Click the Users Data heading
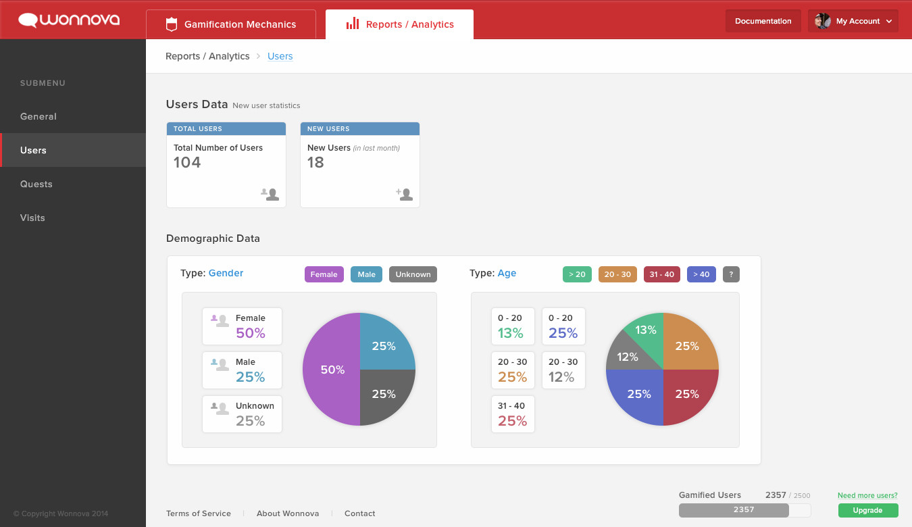 [x=197, y=104]
